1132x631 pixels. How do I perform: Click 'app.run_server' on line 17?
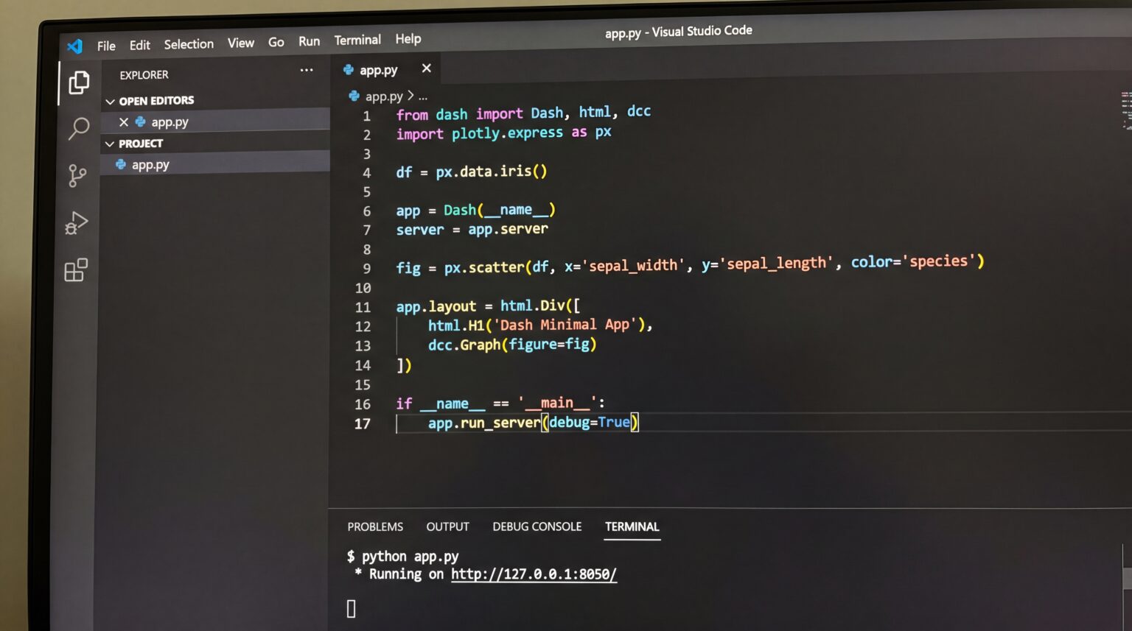click(x=484, y=423)
